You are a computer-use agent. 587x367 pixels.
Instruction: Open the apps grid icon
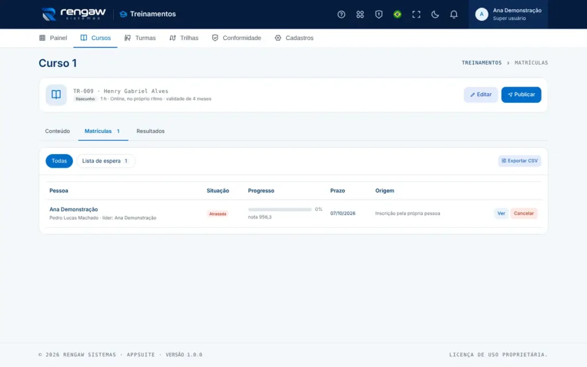360,14
